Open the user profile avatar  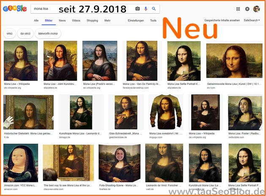[x=256, y=9]
